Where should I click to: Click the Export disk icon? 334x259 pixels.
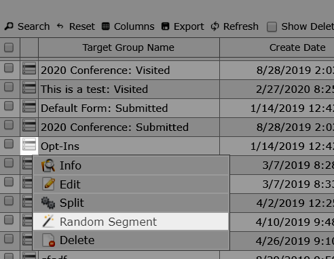click(x=166, y=26)
